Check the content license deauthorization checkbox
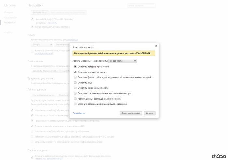Viewport: 228px width, 160px height. (x=75, y=104)
